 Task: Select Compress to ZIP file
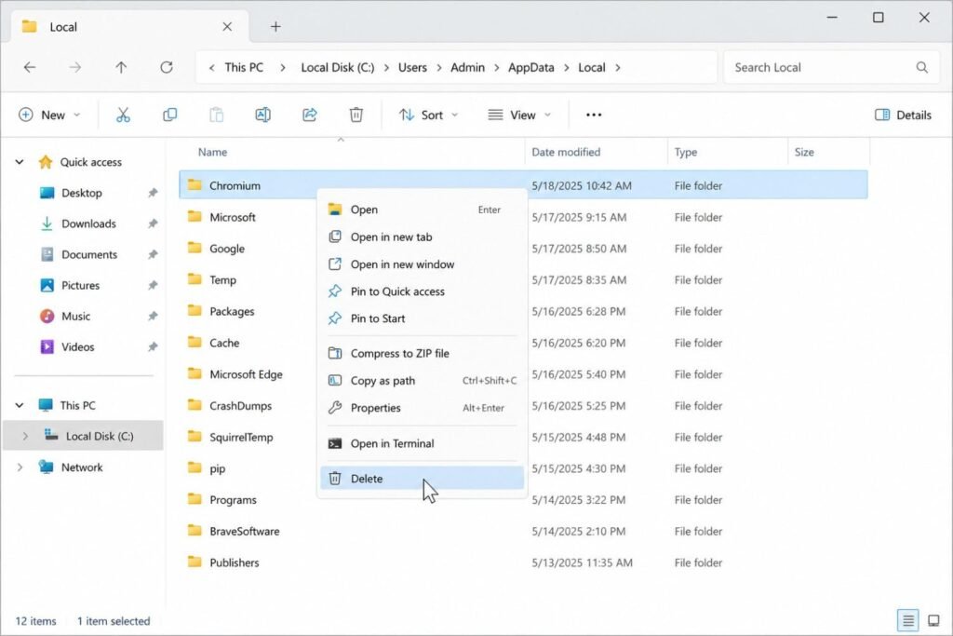pyautogui.click(x=422, y=353)
